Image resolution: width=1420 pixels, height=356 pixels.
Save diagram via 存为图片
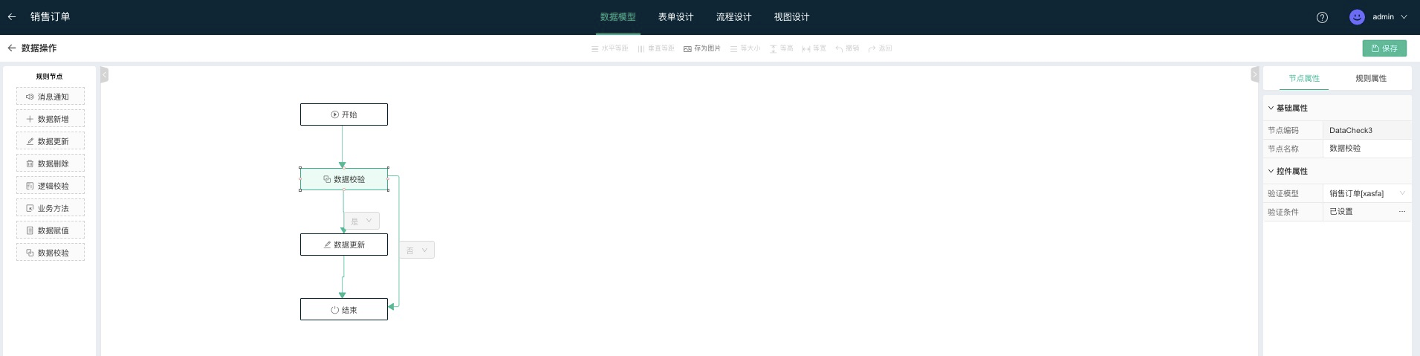click(x=702, y=48)
